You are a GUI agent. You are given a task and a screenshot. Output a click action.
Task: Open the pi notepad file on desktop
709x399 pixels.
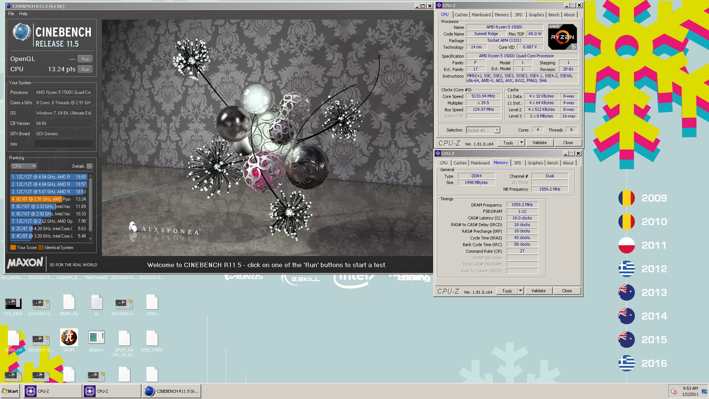(x=96, y=305)
